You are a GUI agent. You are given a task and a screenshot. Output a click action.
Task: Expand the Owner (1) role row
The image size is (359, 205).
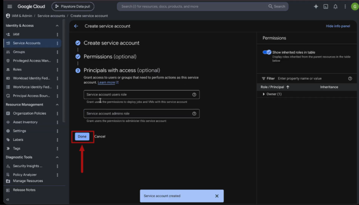[264, 94]
